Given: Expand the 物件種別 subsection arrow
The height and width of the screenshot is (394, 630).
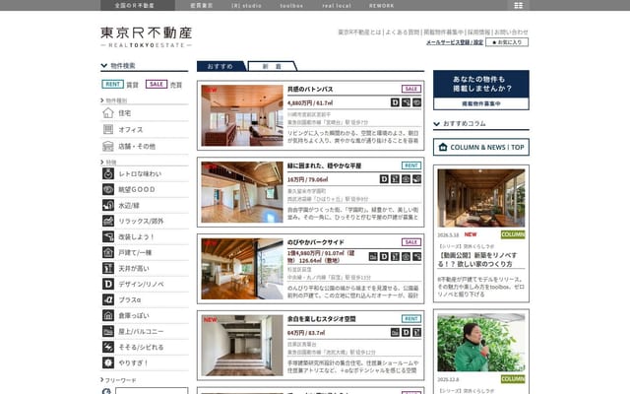Looking at the screenshot, I should click(x=102, y=100).
